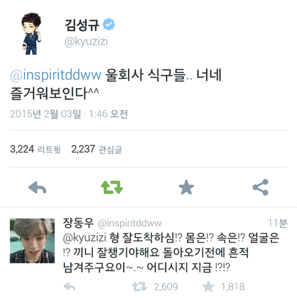Screen dimensions: 297x298
Task: Tap the reply arrow under main tweet
Action: (37, 187)
